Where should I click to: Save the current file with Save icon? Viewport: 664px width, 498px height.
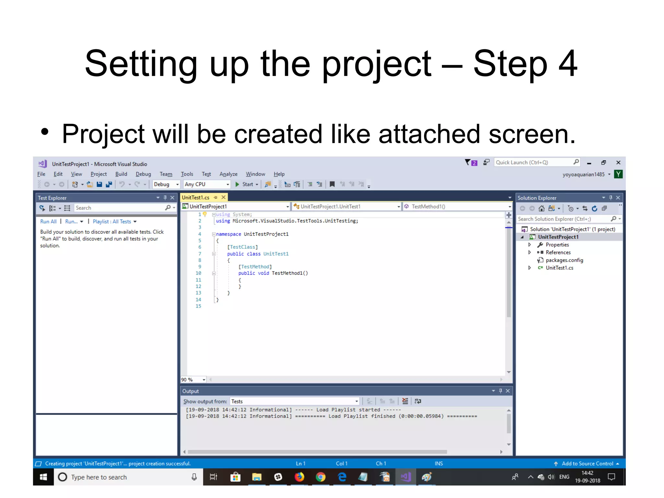[x=100, y=184]
